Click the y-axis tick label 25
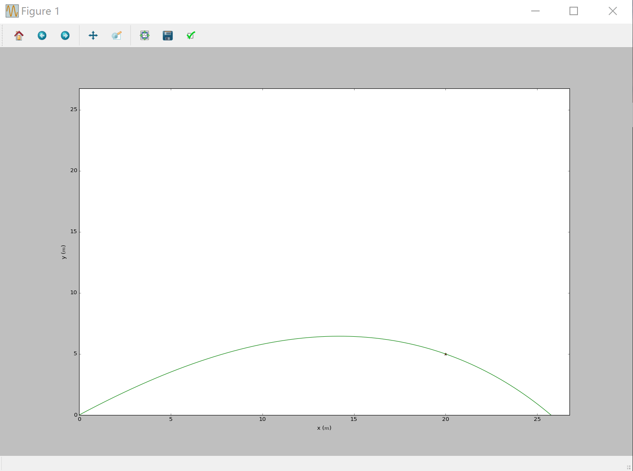 point(74,109)
